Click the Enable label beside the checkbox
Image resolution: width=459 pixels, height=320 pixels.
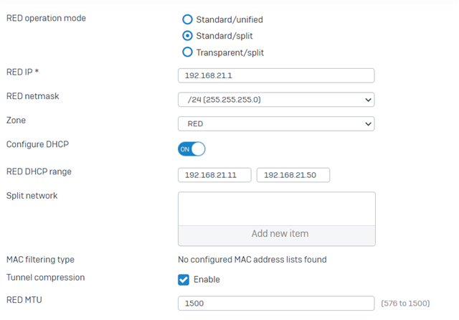pos(207,280)
